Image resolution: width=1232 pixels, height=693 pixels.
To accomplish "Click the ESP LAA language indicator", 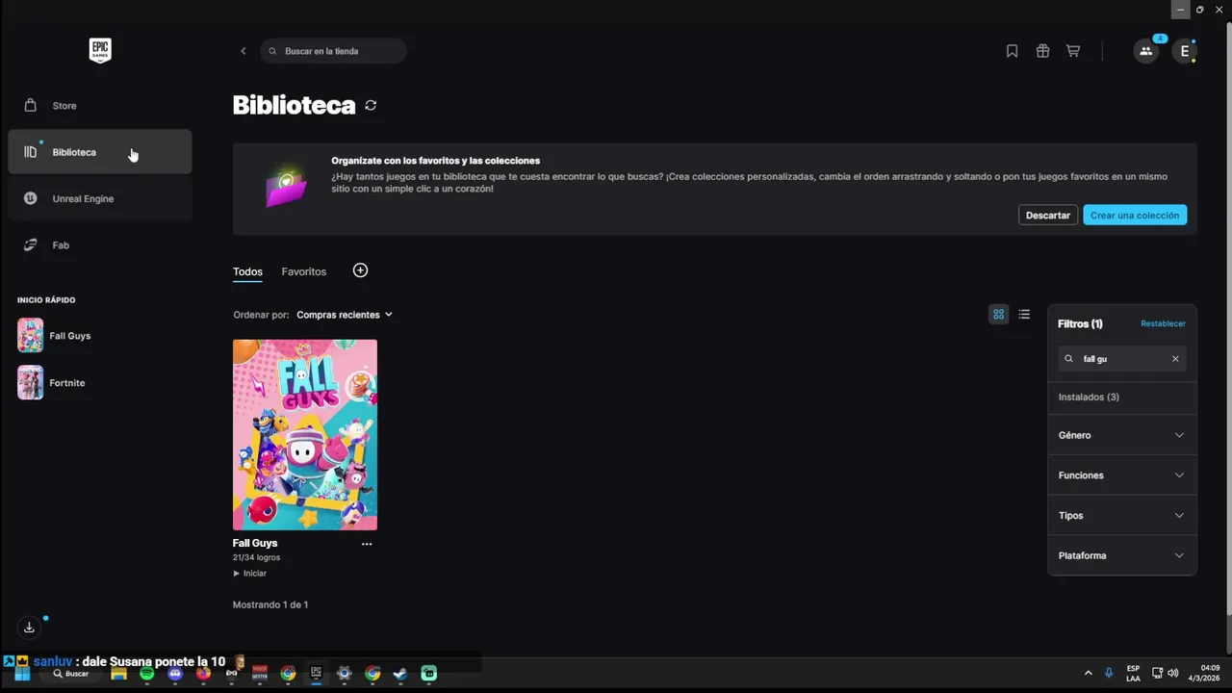I will coord(1134,674).
